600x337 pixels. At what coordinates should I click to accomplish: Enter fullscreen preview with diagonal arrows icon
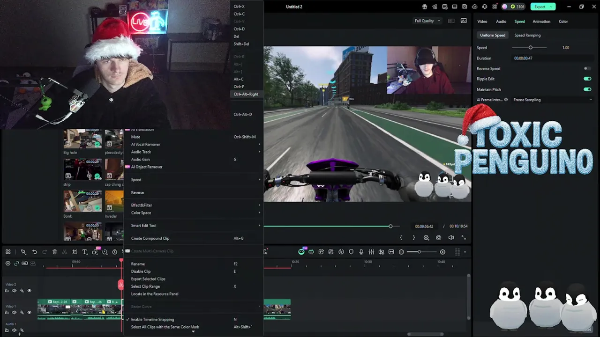click(464, 237)
